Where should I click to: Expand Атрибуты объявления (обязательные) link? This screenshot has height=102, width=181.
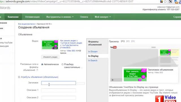40,77
